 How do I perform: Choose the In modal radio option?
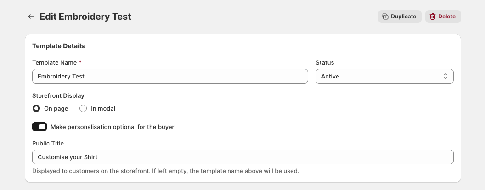click(x=83, y=108)
